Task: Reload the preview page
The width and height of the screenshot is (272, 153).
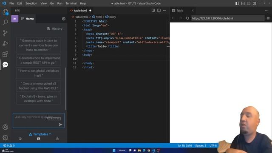Action: tap(187, 18)
